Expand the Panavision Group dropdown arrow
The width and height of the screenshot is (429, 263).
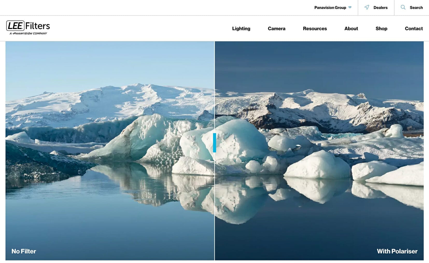[350, 7]
